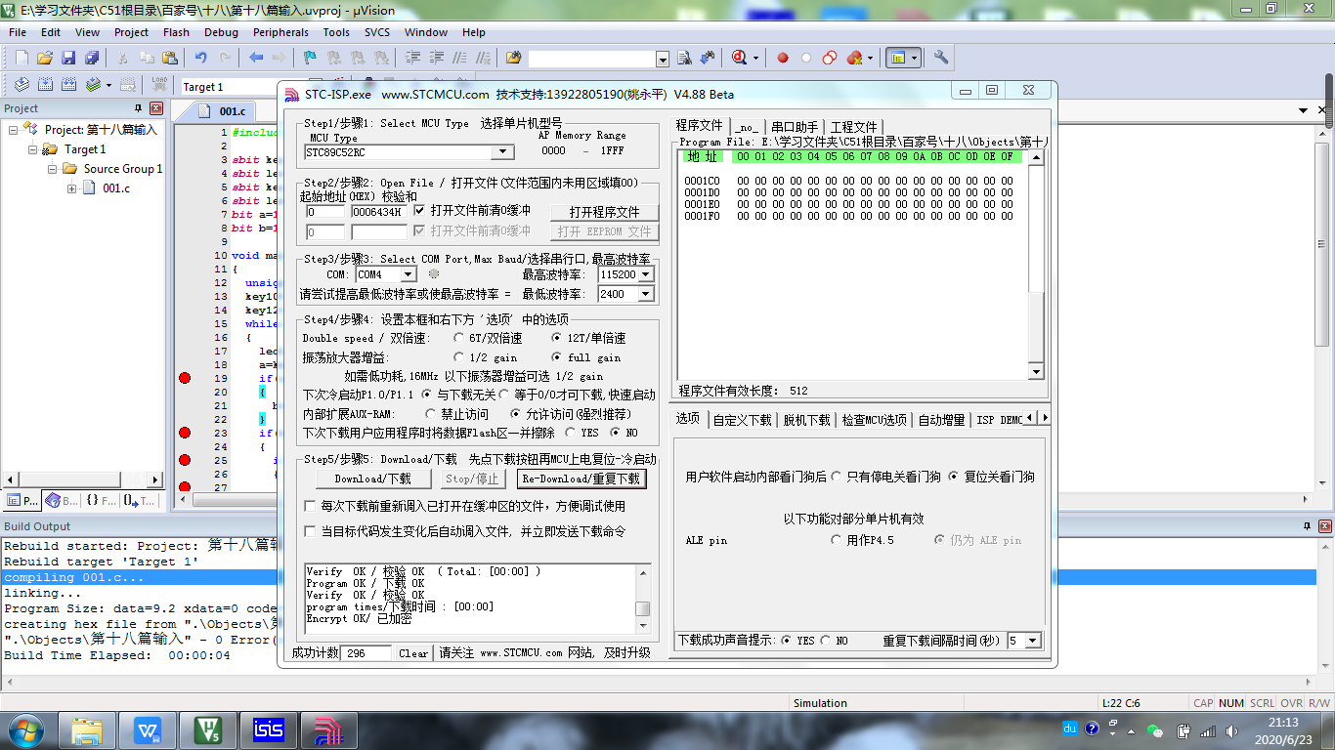Switch to the 串口助手 tab
1335x750 pixels.
click(x=795, y=127)
